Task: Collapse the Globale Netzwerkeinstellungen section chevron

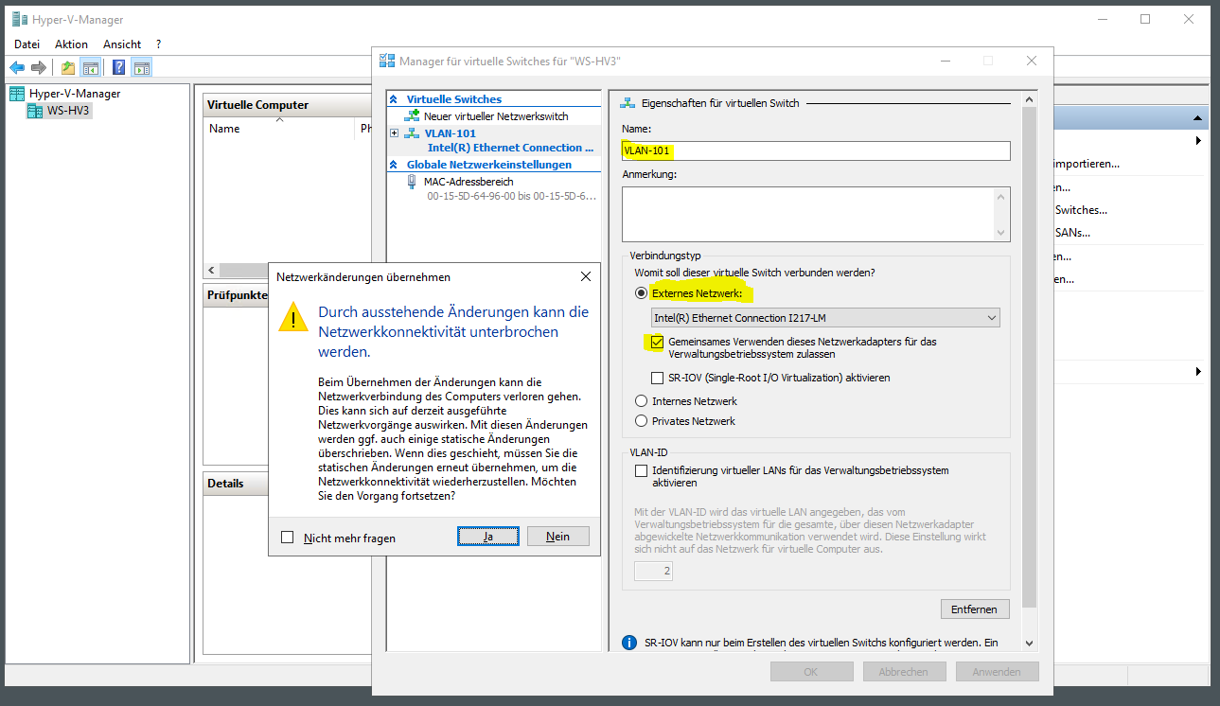Action: pos(394,165)
